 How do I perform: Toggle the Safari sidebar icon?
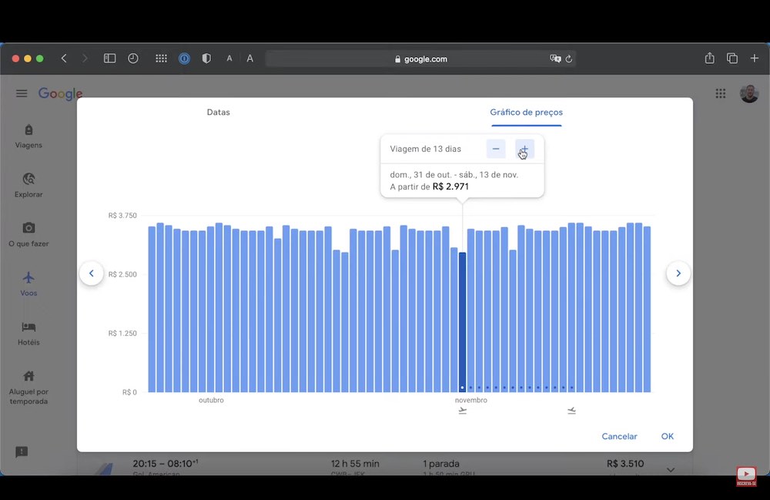(x=109, y=59)
